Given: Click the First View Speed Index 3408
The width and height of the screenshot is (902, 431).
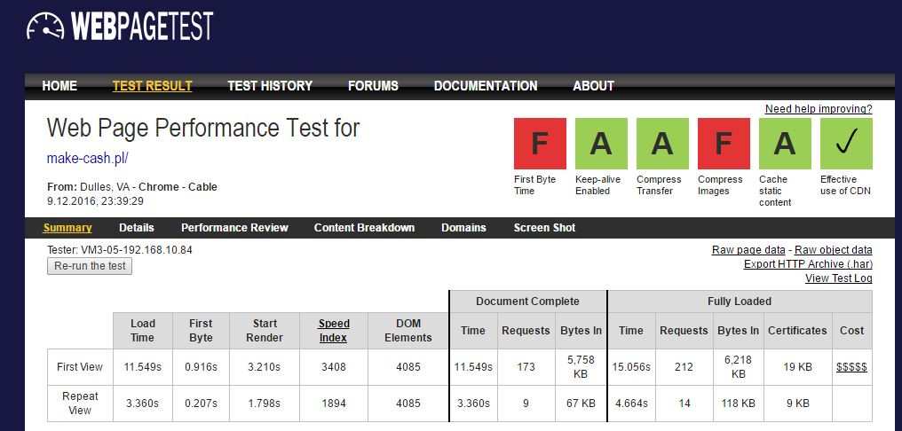Looking at the screenshot, I should click(334, 367).
